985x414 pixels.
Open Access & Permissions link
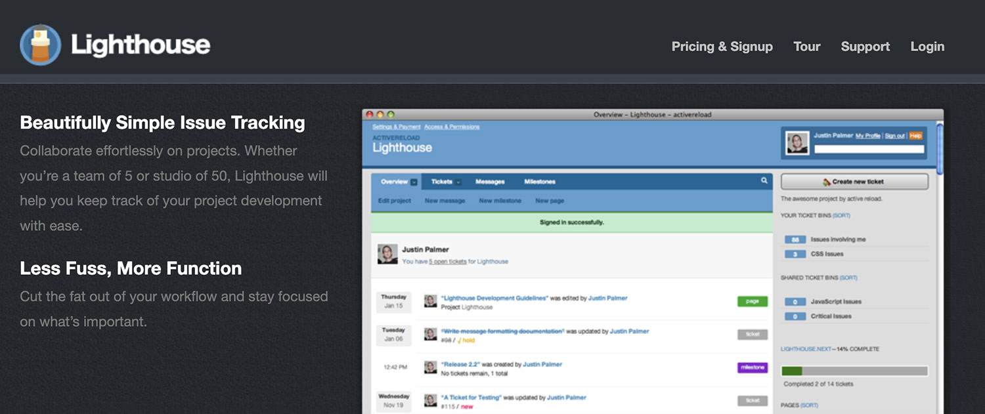pos(452,127)
